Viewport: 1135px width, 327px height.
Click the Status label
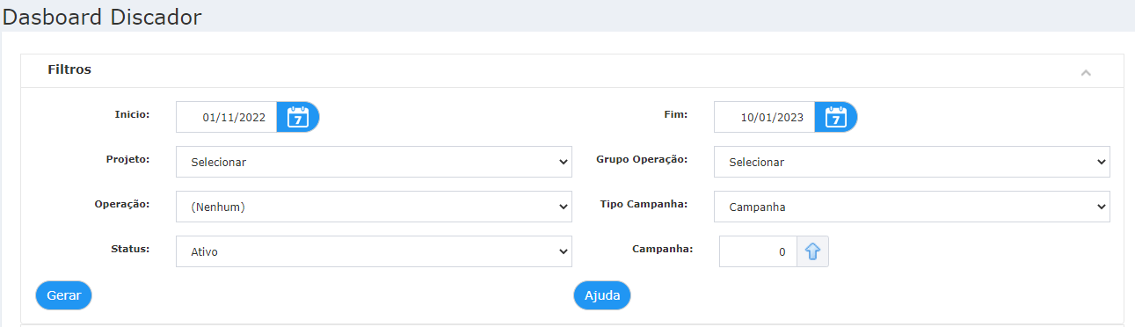pyautogui.click(x=130, y=249)
